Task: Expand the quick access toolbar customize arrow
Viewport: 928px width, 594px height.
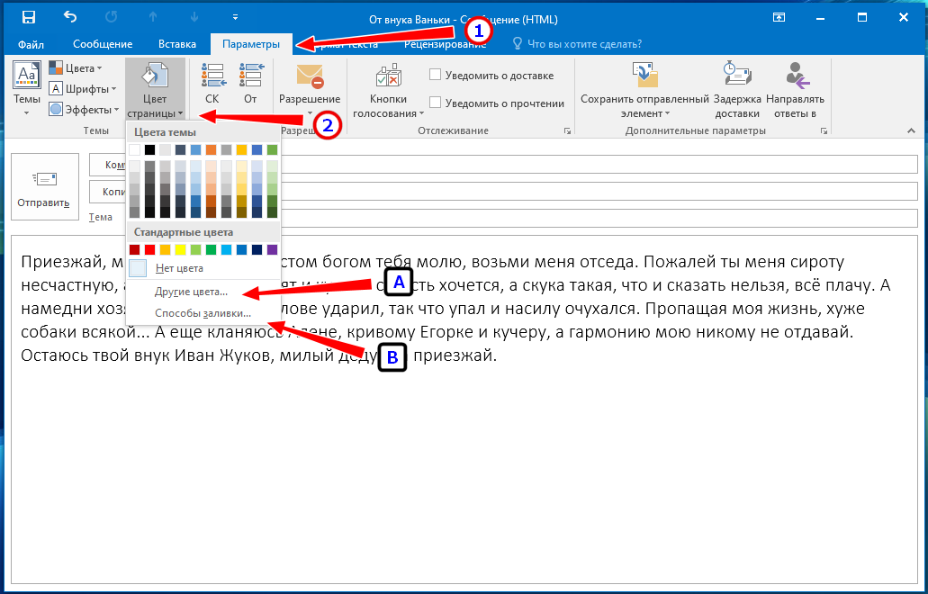Action: pyautogui.click(x=236, y=17)
